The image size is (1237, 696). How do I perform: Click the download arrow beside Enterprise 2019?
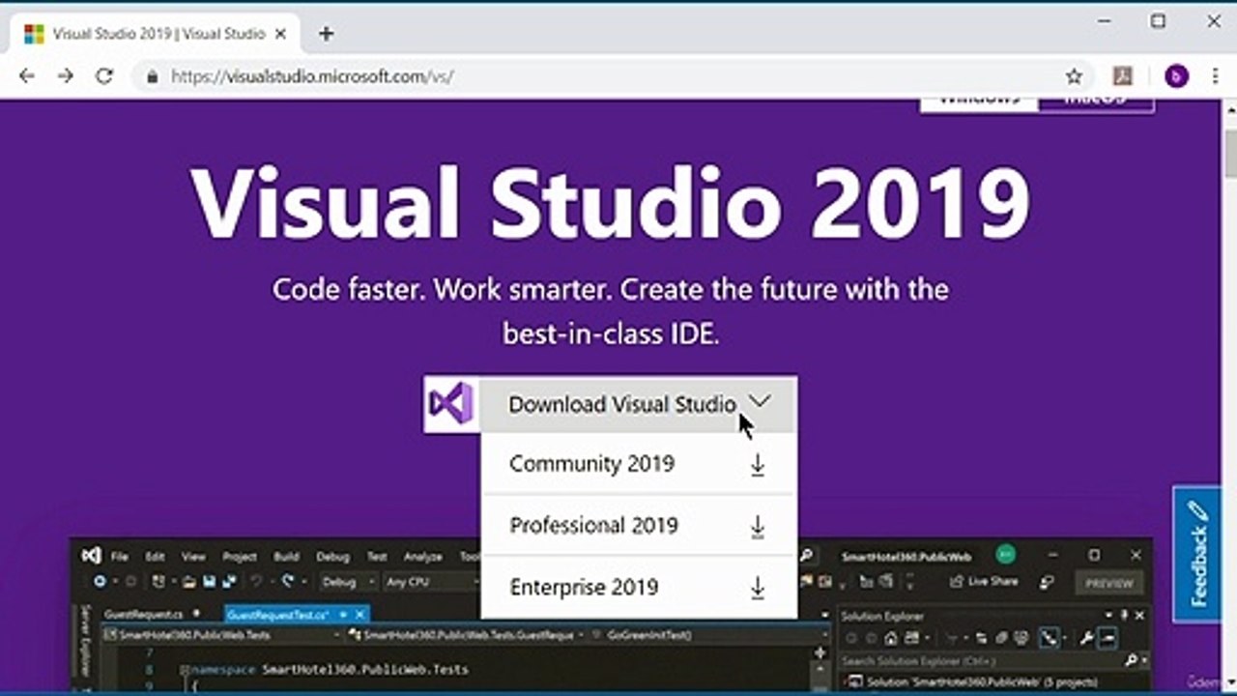coord(758,588)
